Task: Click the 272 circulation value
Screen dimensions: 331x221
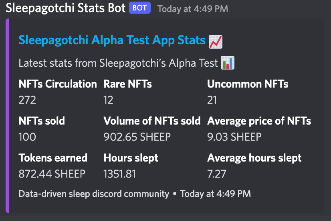Action: coord(27,100)
